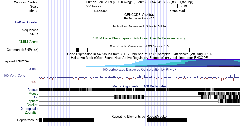Viewport: 240px width, 126px height.
Task: Select the hg19 assembly label by scale bar
Action: tap(183, 6)
